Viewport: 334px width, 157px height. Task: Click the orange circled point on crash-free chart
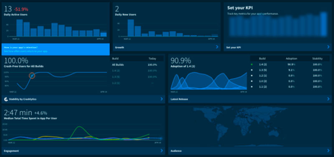click(32, 76)
